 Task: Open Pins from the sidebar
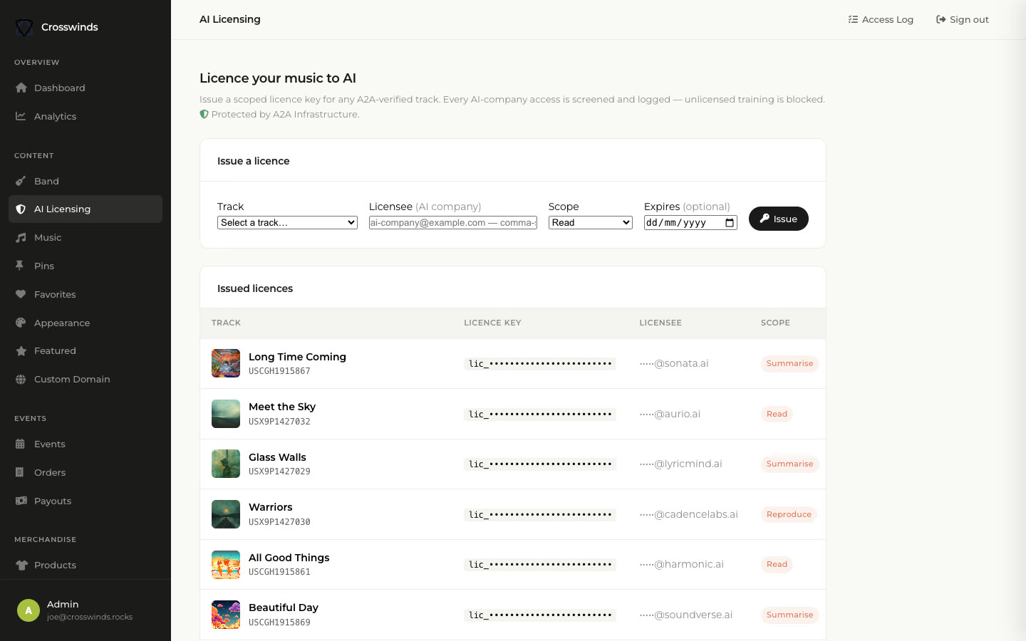[x=85, y=266]
